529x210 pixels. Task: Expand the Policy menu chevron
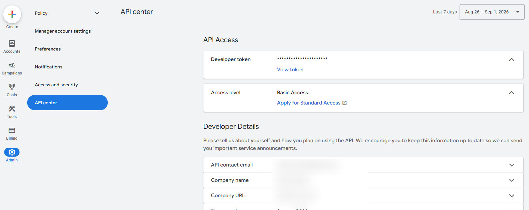tap(97, 13)
